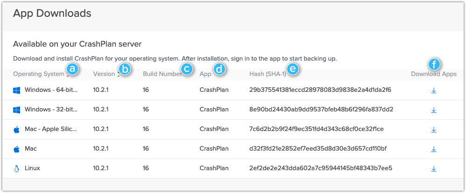Click the Windows - 32-bit row label

click(x=51, y=110)
